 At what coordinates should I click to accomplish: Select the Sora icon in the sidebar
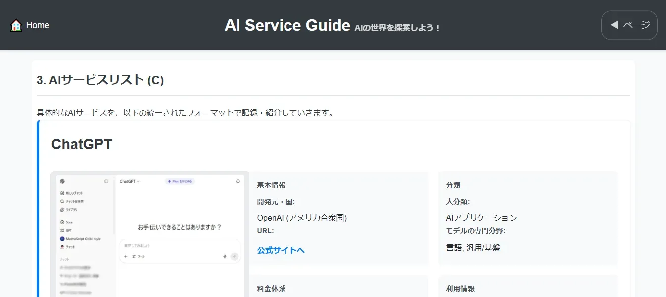click(x=61, y=222)
